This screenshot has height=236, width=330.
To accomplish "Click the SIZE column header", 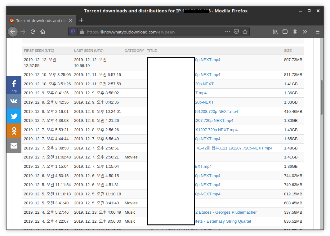I will pos(288,51).
